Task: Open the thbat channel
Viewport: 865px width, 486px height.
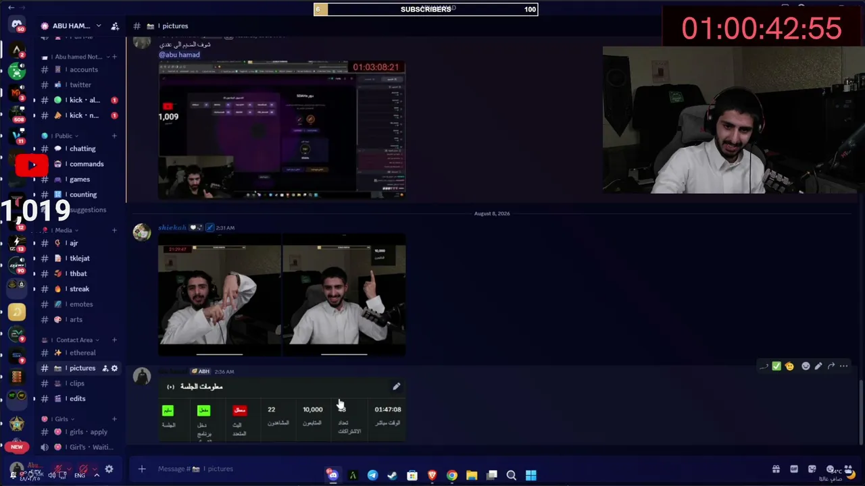Action: pos(79,273)
